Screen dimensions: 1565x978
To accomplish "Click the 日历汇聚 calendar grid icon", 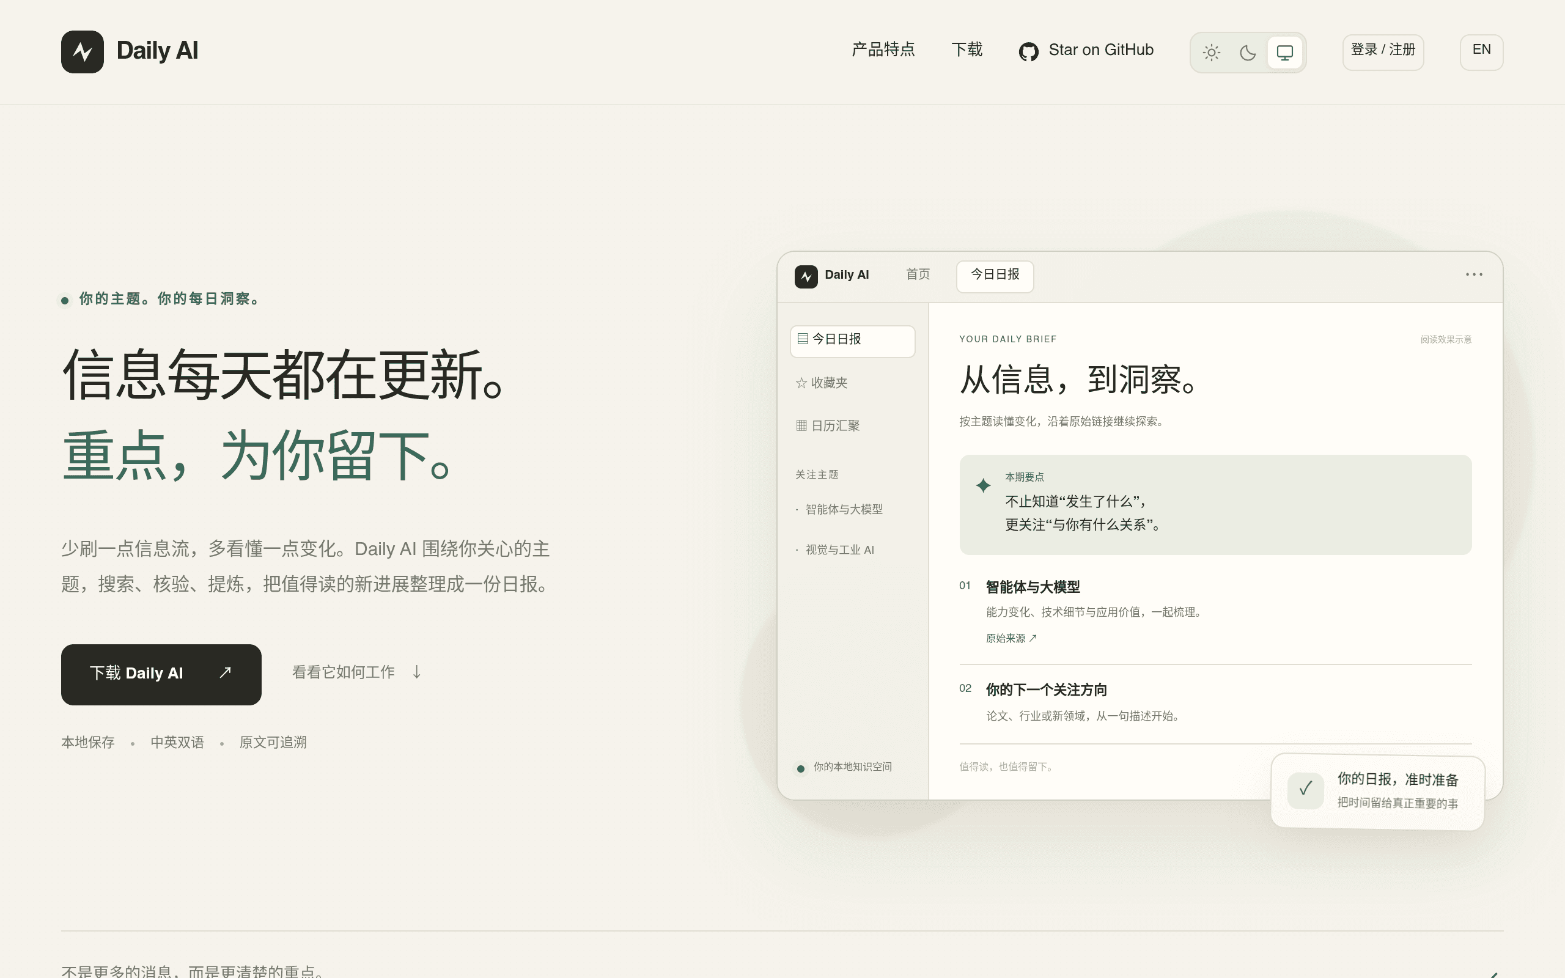I will click(801, 425).
